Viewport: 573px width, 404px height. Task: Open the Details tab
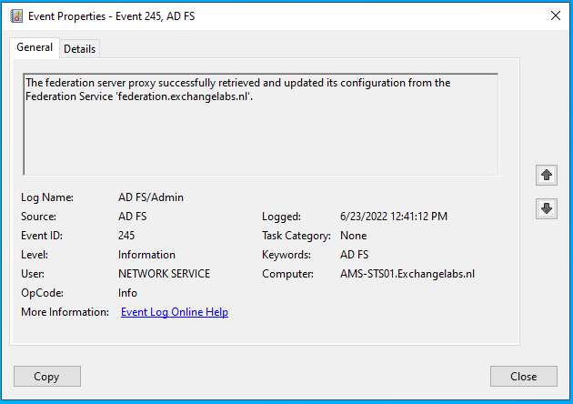coord(80,49)
